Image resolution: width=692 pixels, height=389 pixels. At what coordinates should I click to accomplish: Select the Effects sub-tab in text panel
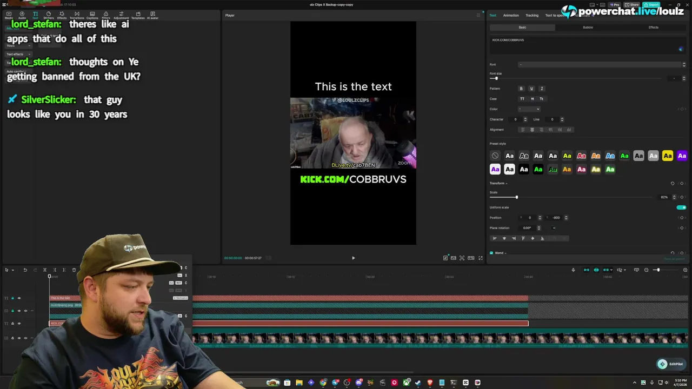pyautogui.click(x=654, y=28)
